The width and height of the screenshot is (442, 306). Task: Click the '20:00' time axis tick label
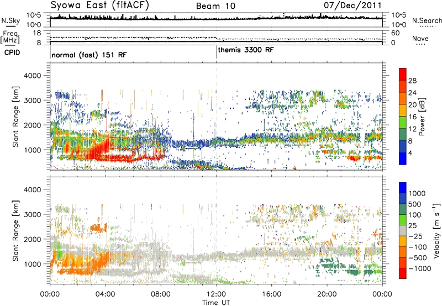(x=327, y=294)
